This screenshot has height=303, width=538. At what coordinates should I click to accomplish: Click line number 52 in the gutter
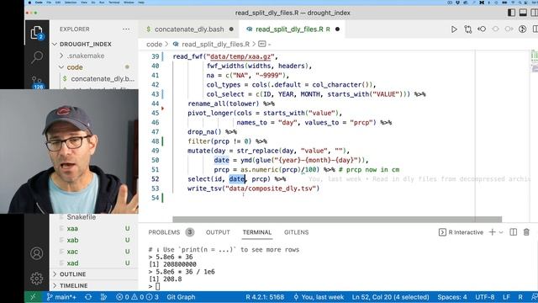[x=155, y=179]
